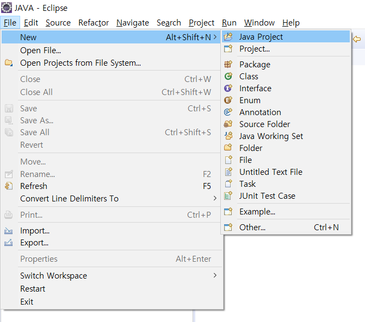This screenshot has width=365, height=322.
Task: Select the Java Working Set label
Action: [x=271, y=136]
